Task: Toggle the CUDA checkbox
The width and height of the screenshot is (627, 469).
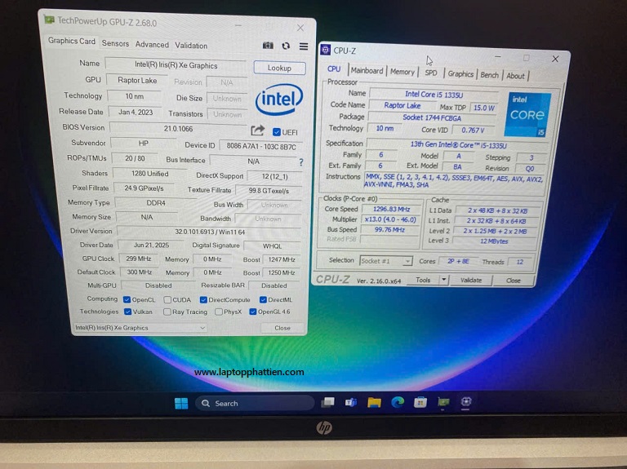Action: [x=167, y=299]
